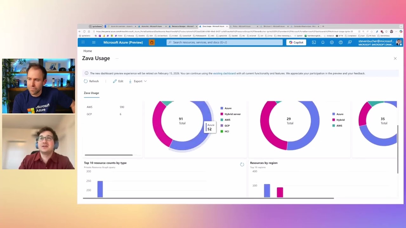Click the Microsoft Azure (Preview) title
406x228 pixels.
(123, 42)
